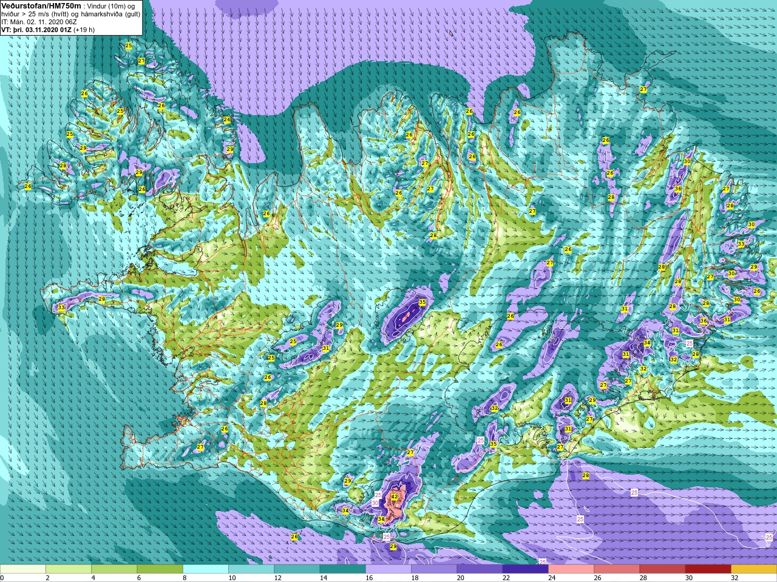Screen dimensions: 777x582
Task: Click the "(+19 h)" forecast offset text
Action: point(84,30)
